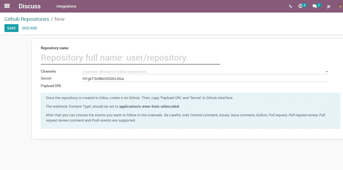Click the Secret value field
This screenshot has height=170, width=343.
pos(205,78)
